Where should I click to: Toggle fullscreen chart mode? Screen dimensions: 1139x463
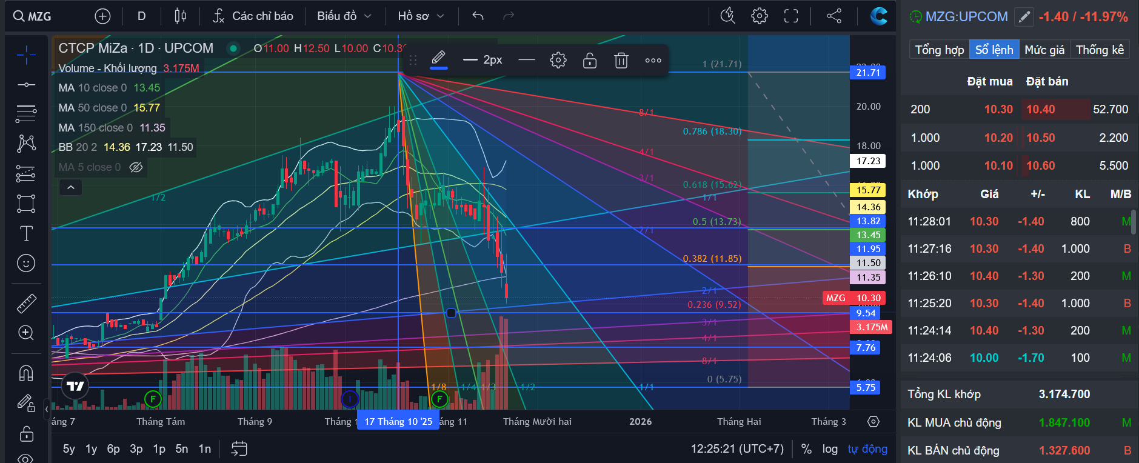(x=791, y=16)
